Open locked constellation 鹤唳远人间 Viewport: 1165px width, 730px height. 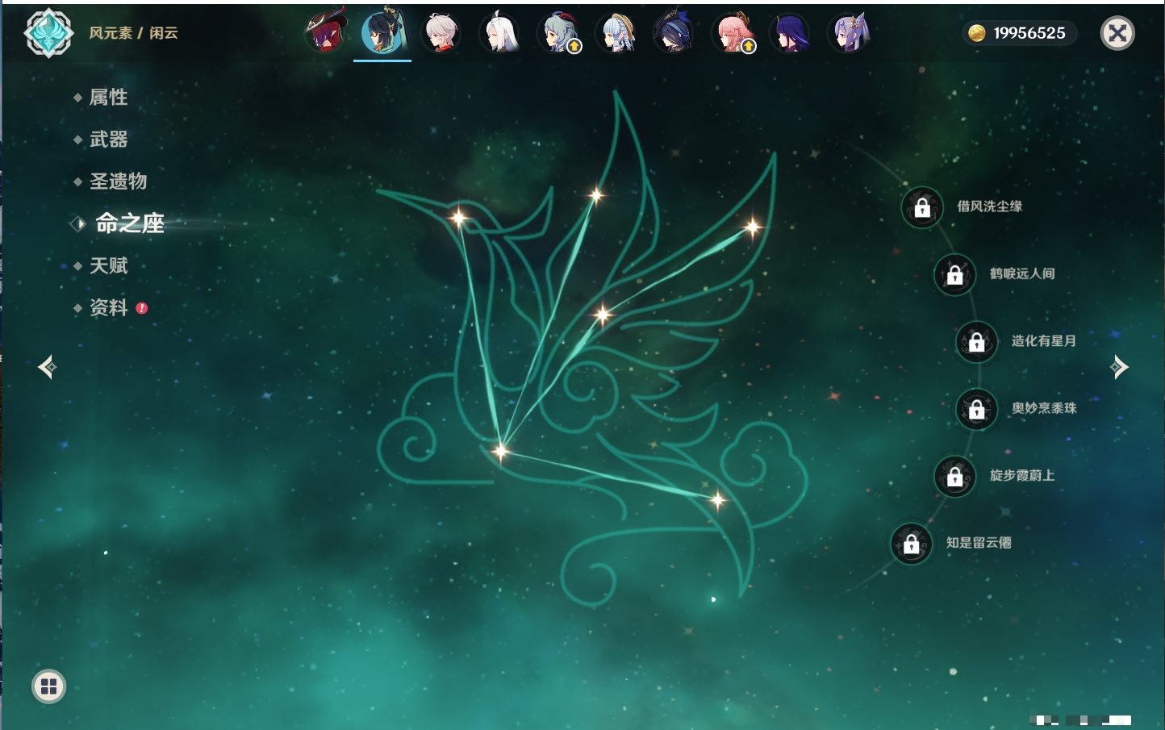pyautogui.click(x=954, y=274)
